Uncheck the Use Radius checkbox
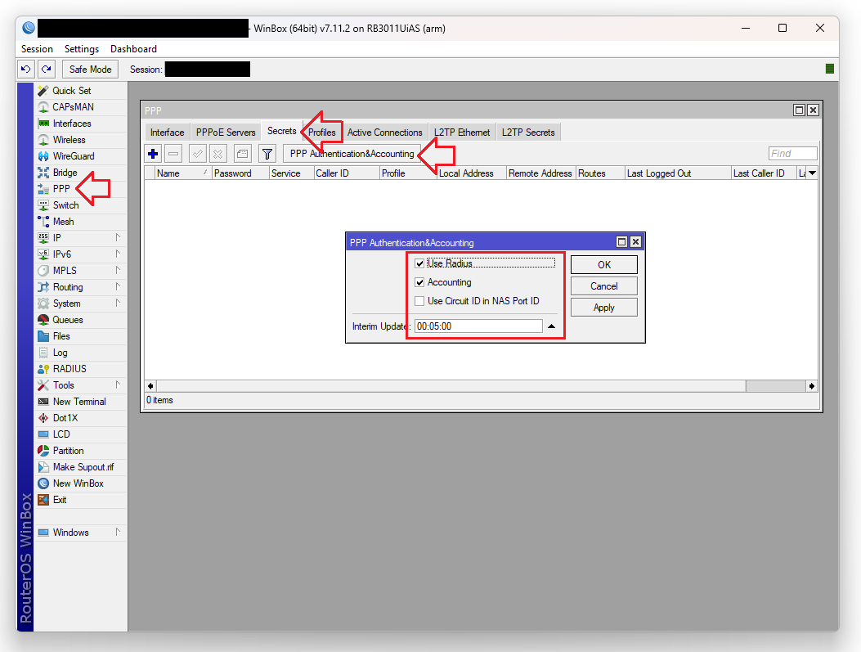The height and width of the screenshot is (652, 861). (419, 263)
